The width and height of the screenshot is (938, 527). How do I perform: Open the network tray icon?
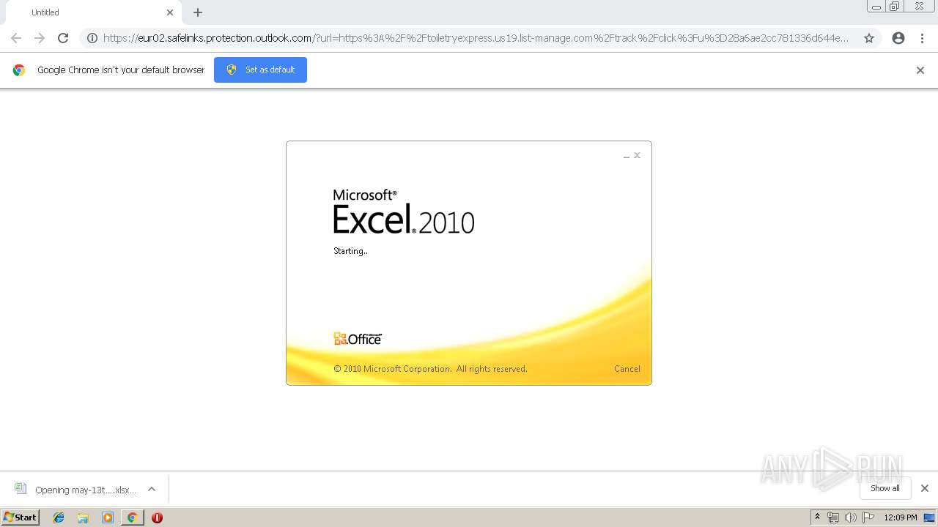point(833,517)
